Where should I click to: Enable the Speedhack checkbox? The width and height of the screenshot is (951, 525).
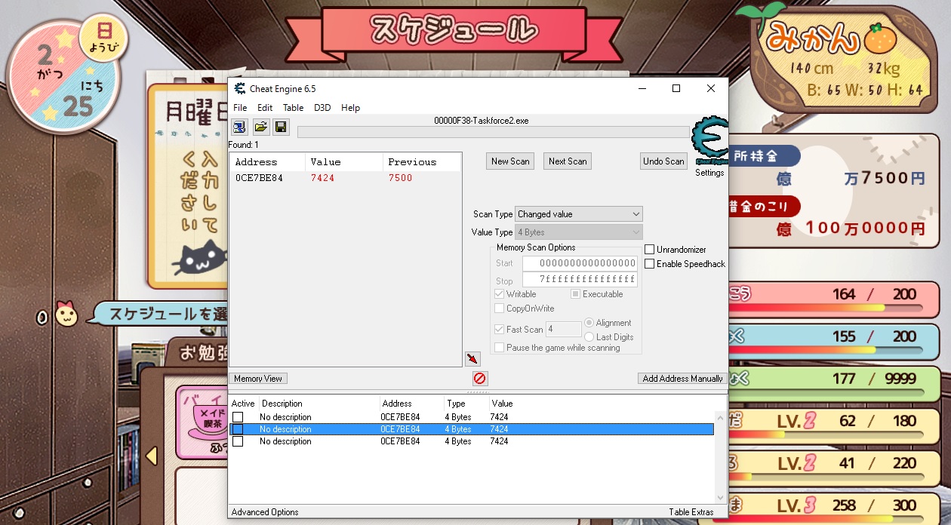click(650, 264)
